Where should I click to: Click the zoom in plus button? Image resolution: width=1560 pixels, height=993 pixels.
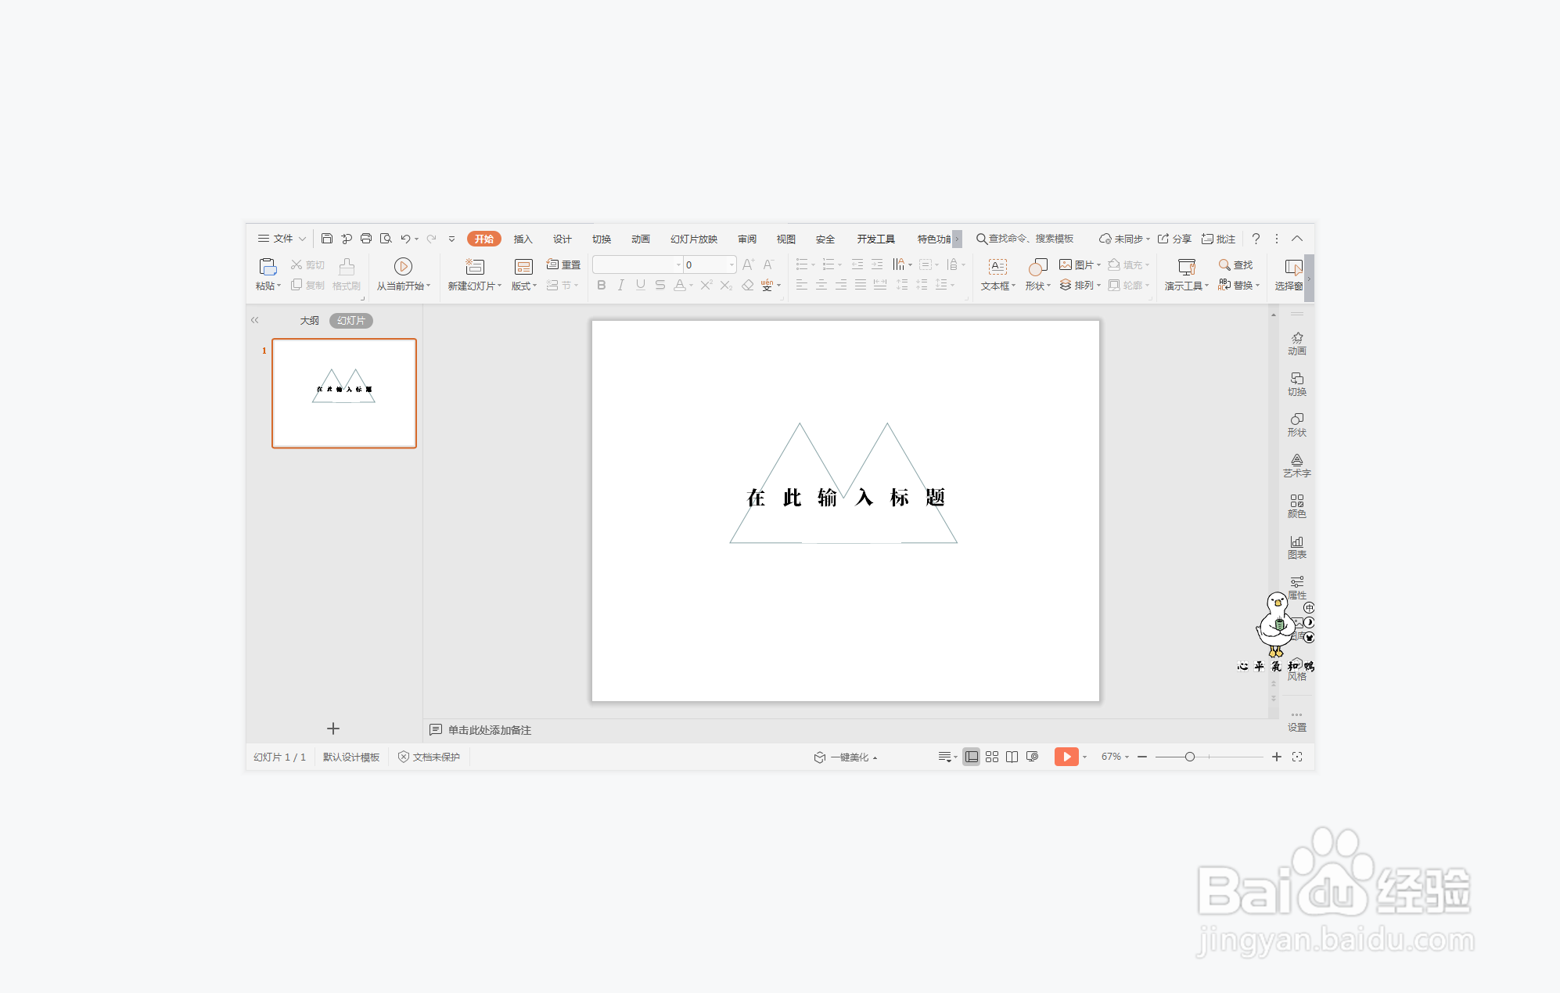tap(1277, 757)
